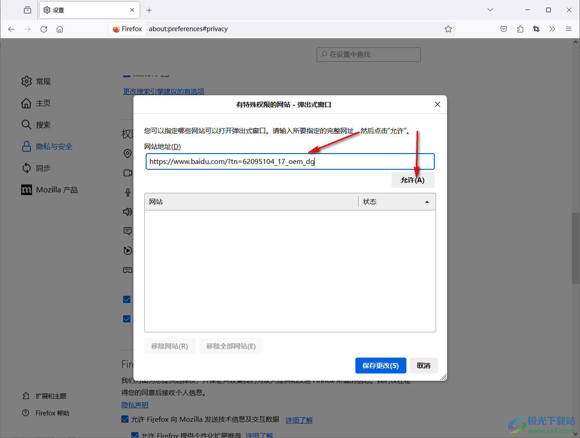Open 详细了解 link beside 发送技术信息

click(299, 420)
